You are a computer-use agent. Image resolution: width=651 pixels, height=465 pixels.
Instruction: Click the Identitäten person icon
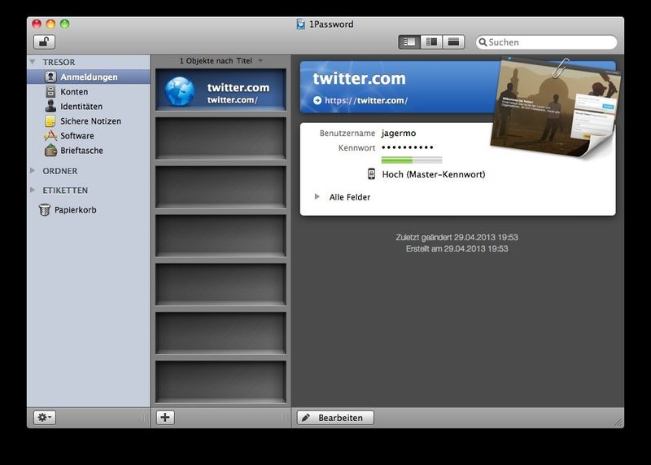(x=50, y=106)
